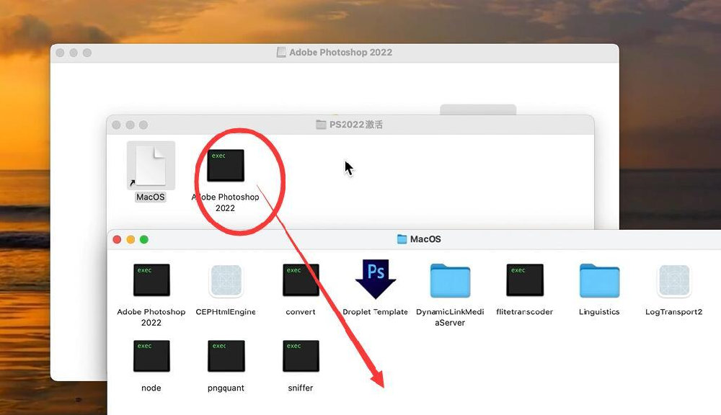Select the Linguistics folder
Image resolution: width=721 pixels, height=415 pixels.
coord(599,280)
